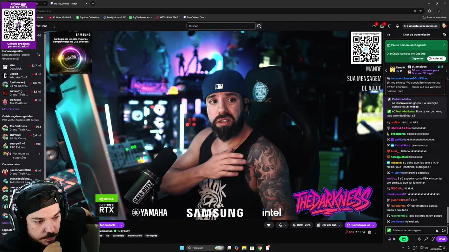Collapse the chat panel arrow icon
Screen dimensions: 449x252
click(x=389, y=35)
